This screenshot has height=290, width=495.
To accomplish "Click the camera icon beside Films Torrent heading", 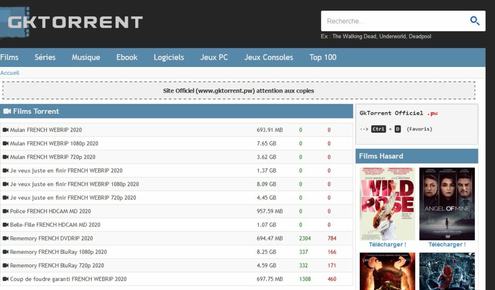I will point(7,111).
